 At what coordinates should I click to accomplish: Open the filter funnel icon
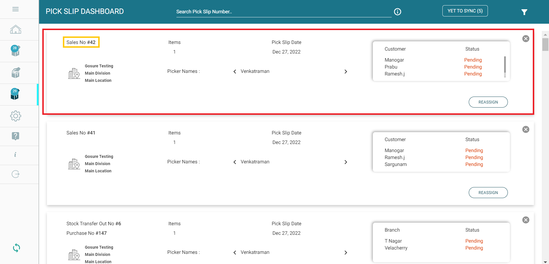[524, 12]
